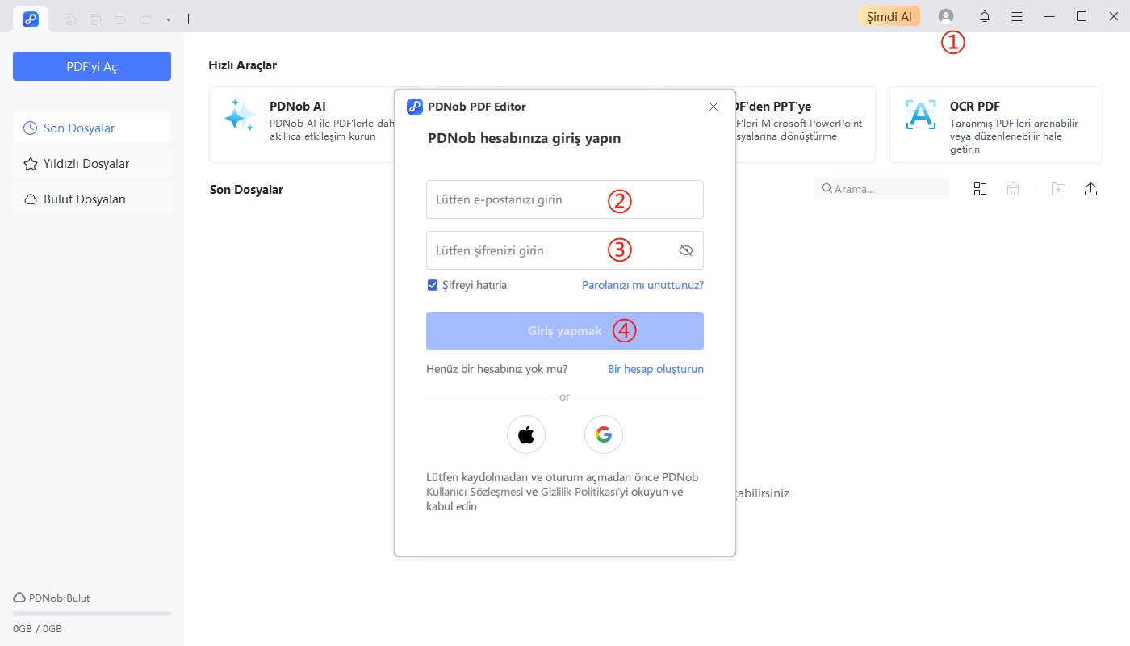Click the new tab plus icon
Viewport: 1130px width, 646px height.
189,19
